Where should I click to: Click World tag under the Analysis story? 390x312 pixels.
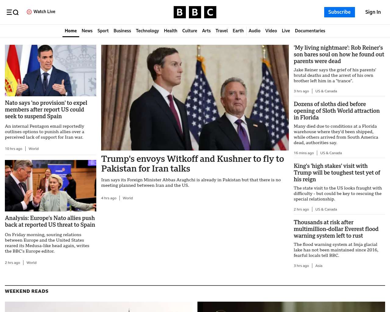pos(31,263)
